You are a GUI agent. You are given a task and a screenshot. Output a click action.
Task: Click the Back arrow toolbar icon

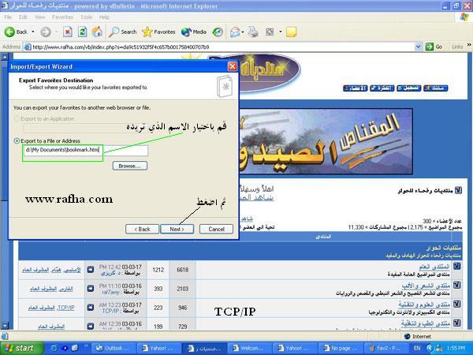pos(9,32)
